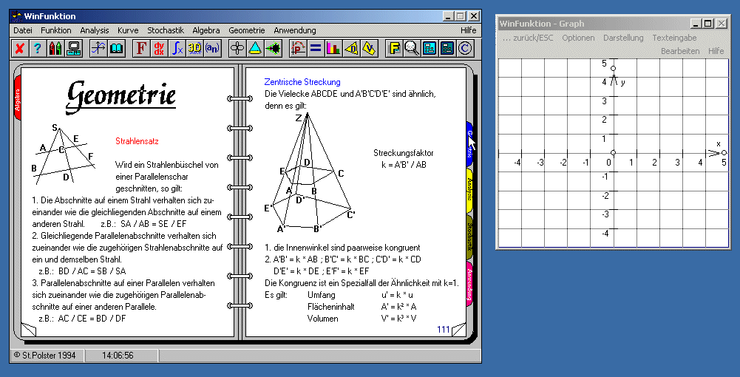740x377 pixels.
Task: Open the Funktion menu
Action: [55, 30]
